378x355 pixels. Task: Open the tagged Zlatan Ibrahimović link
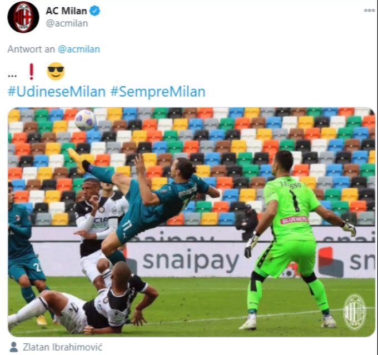[x=62, y=347]
